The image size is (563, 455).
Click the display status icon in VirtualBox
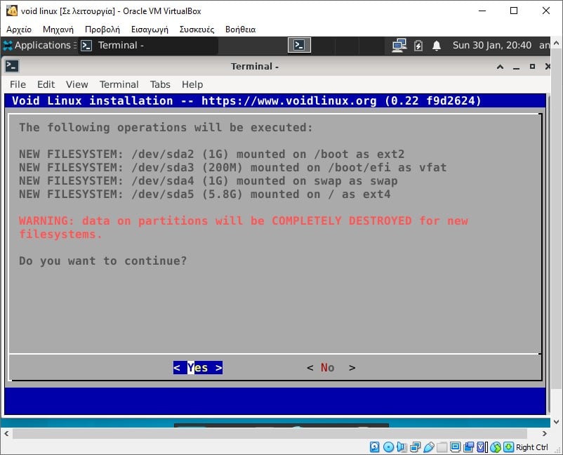click(x=455, y=447)
